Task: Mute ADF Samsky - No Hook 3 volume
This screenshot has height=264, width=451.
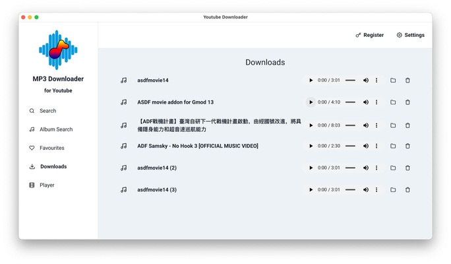Action: point(365,146)
